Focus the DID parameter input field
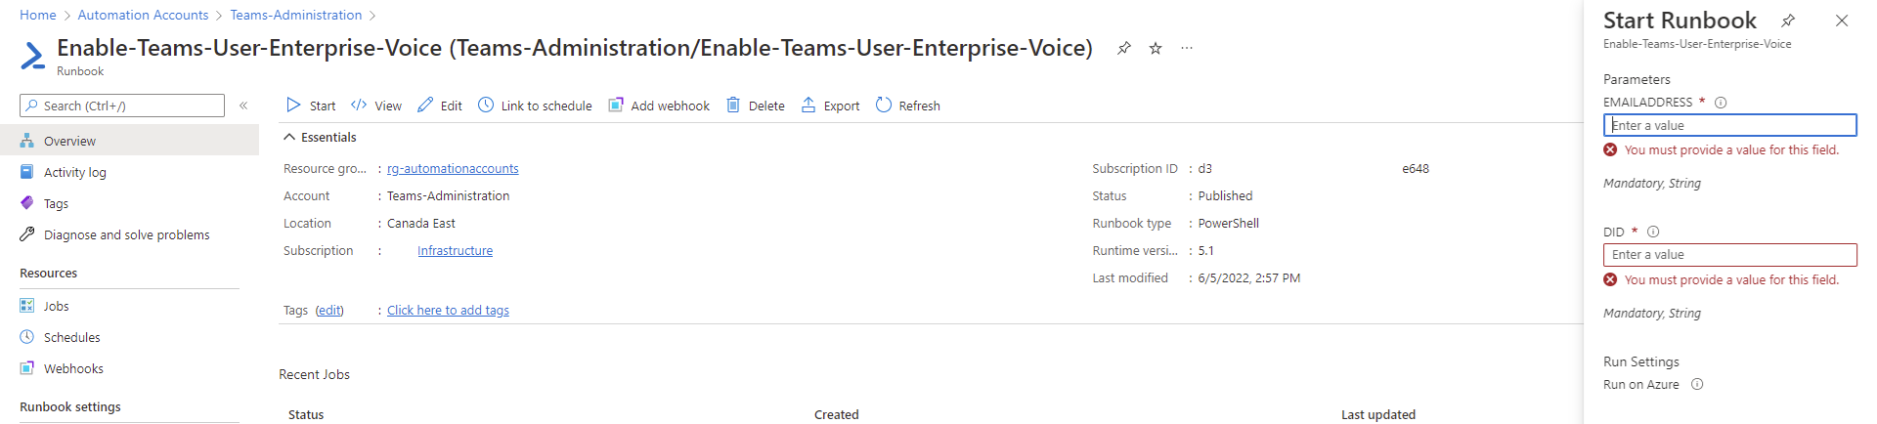This screenshot has width=1877, height=424. [x=1729, y=255]
